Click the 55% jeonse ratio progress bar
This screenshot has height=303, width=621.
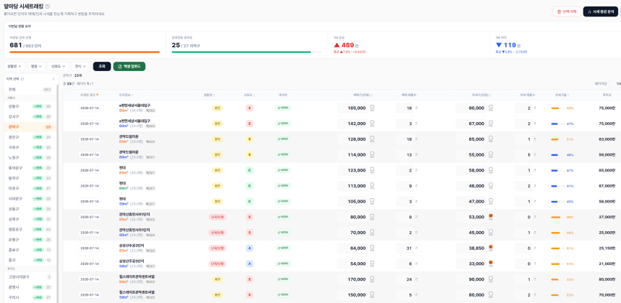coord(558,108)
